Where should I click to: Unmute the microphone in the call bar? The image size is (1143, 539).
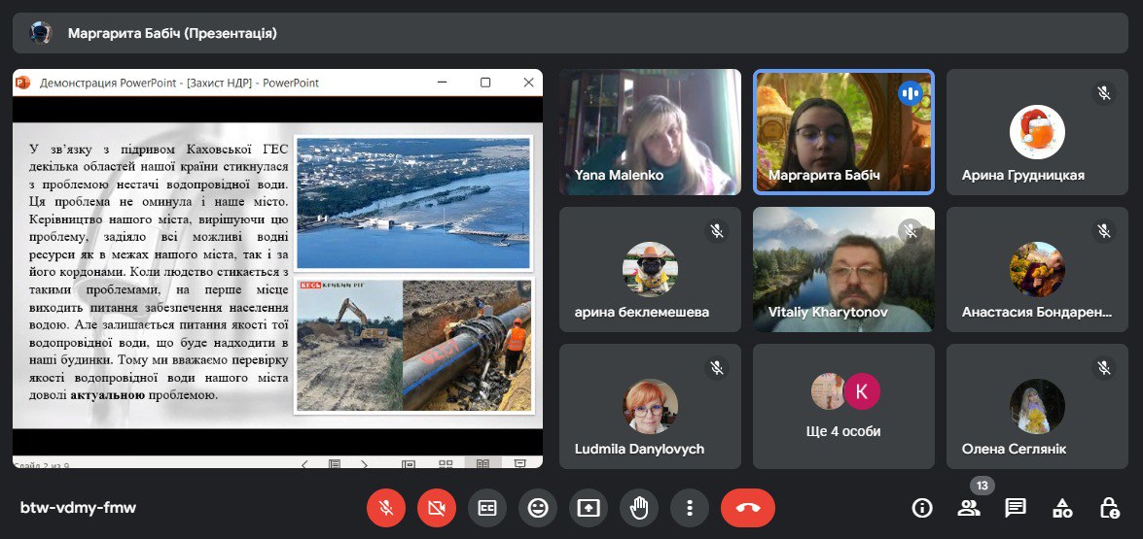click(x=386, y=507)
